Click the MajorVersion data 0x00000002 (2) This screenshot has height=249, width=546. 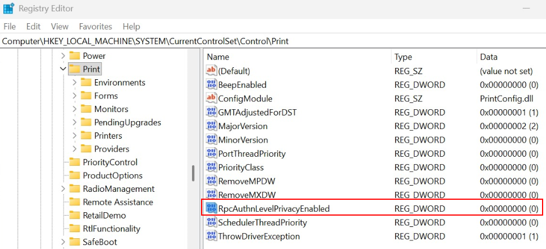[509, 126]
